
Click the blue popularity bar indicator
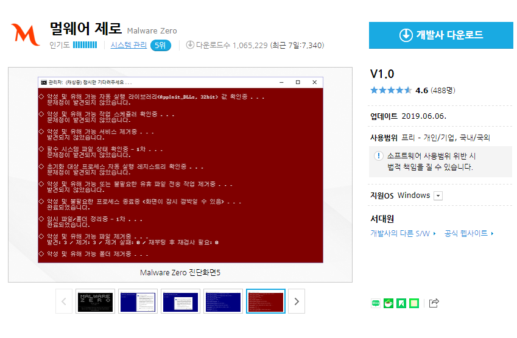point(85,45)
